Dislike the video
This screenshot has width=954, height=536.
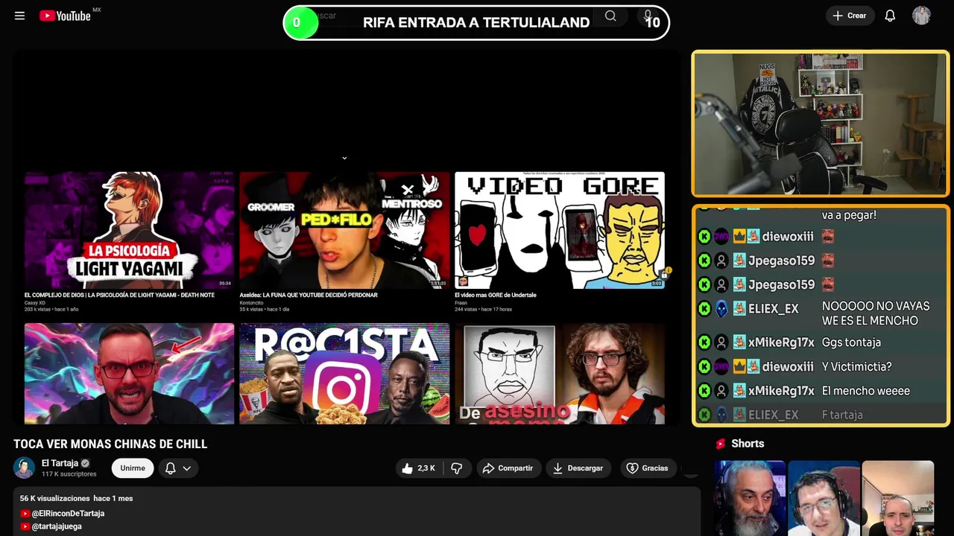[x=457, y=468]
